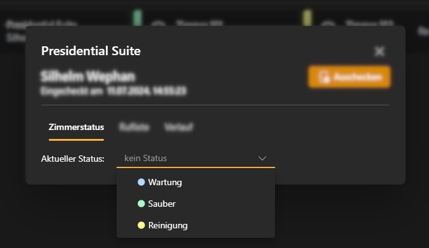
Task: Close the Presidential Suite dialog
Action: click(x=380, y=51)
